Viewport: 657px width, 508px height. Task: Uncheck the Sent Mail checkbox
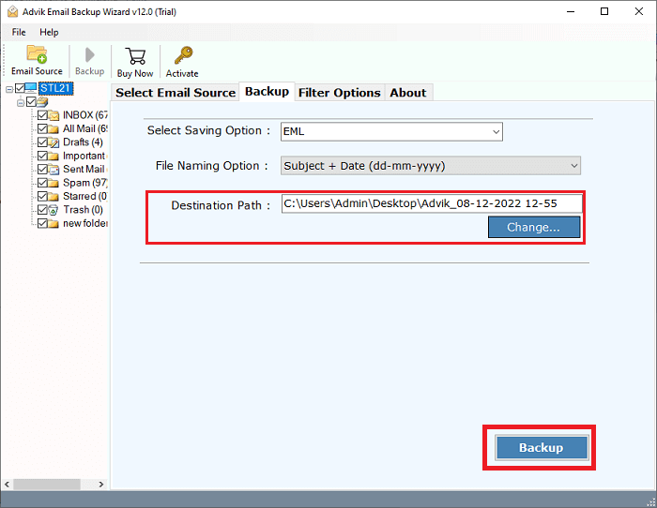tap(42, 169)
